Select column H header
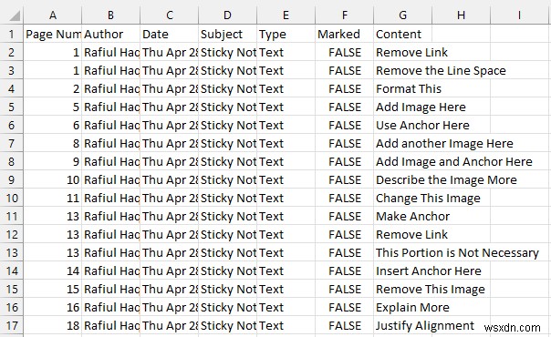This screenshot has height=337, width=551. click(461, 15)
